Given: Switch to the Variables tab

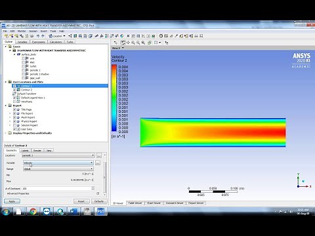Looking at the screenshot, I should click(x=22, y=42).
